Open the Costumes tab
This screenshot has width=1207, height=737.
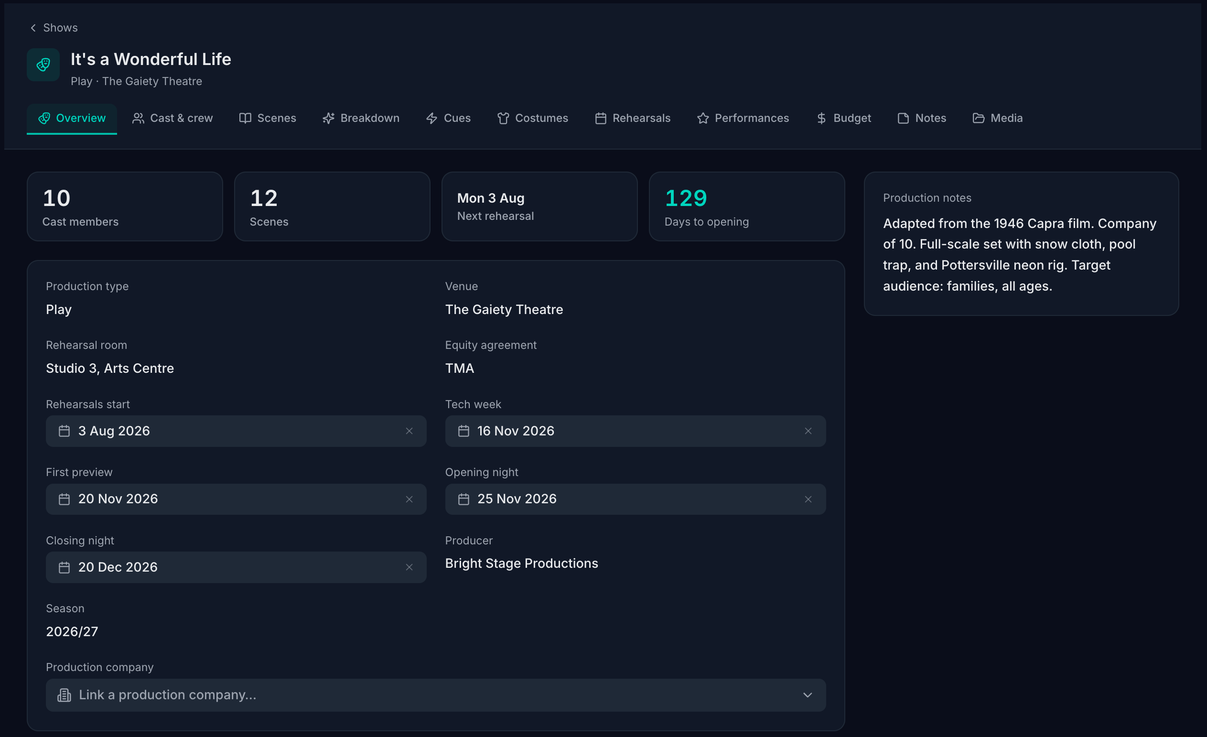click(532, 118)
